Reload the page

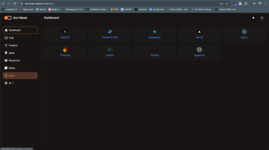[15, 4]
